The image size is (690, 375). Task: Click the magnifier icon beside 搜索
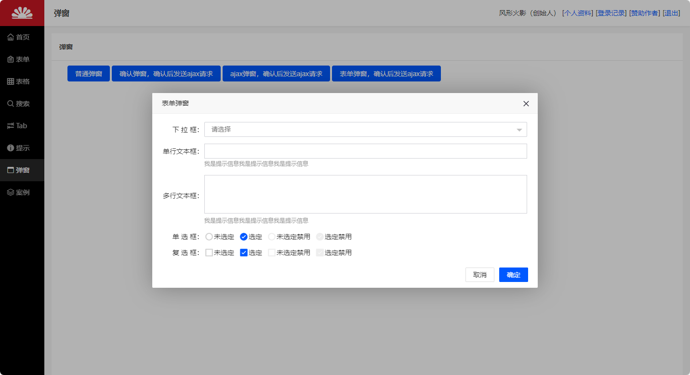(11, 104)
